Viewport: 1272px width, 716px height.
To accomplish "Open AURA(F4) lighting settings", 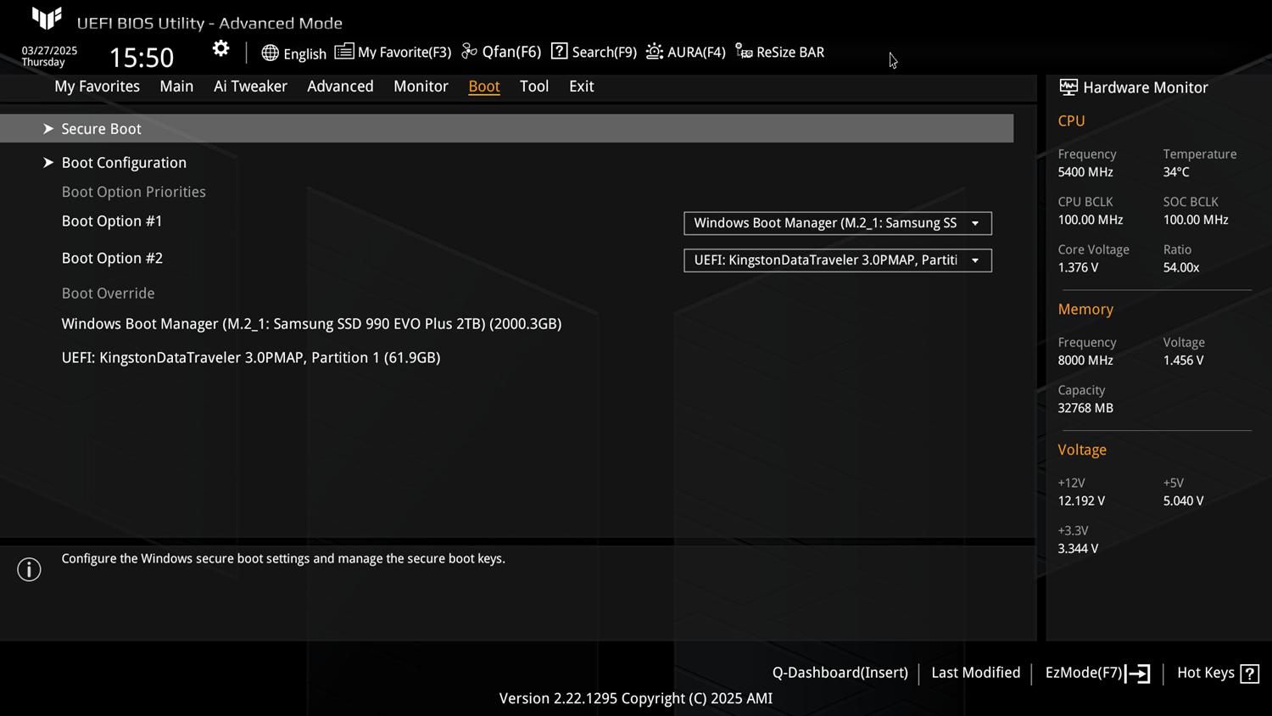I will click(685, 53).
